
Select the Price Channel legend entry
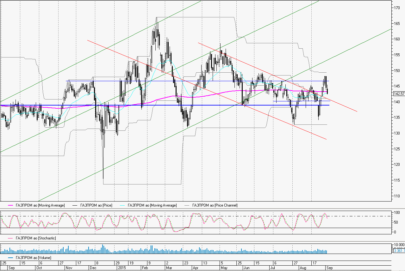(215, 205)
